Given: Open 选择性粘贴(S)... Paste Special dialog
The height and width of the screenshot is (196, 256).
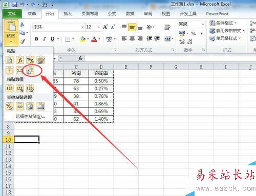Looking at the screenshot, I should [30, 116].
